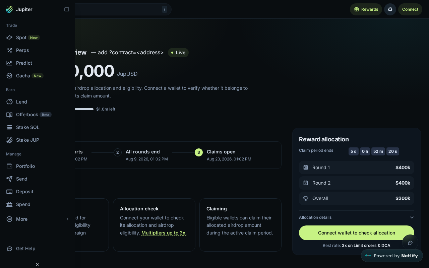Click Connect in the top bar
Image resolution: width=429 pixels, height=268 pixels.
(410, 9)
